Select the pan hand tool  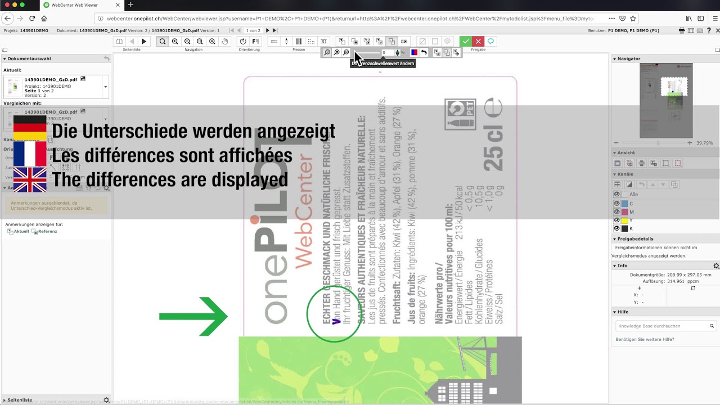click(x=224, y=42)
